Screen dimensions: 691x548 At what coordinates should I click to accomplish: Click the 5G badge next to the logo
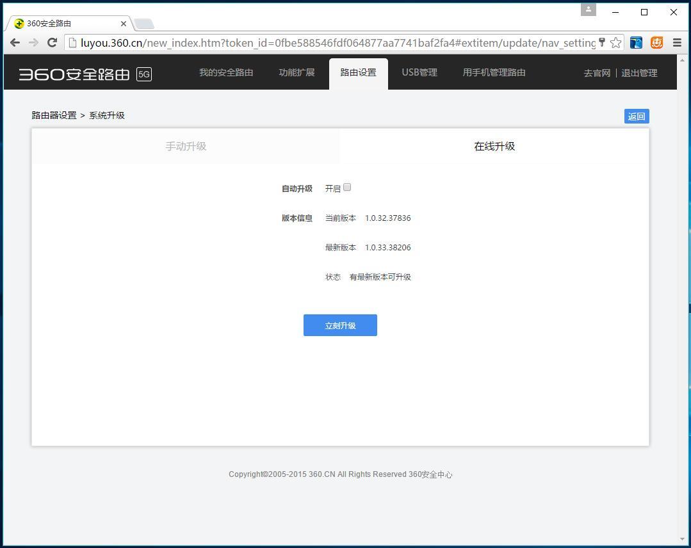pos(144,74)
